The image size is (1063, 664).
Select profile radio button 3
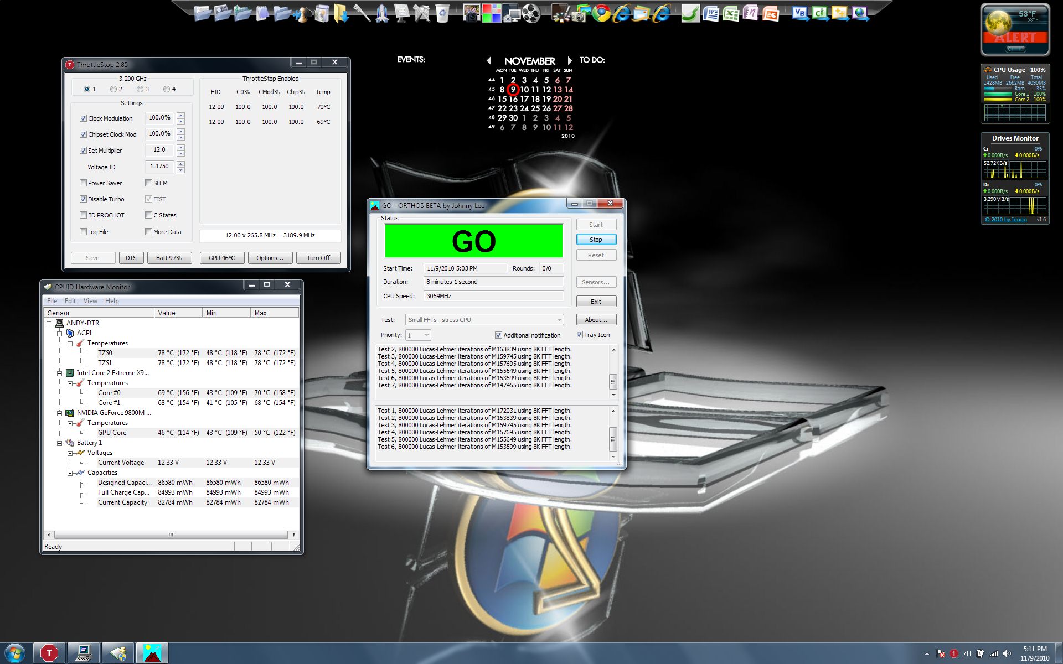pyautogui.click(x=140, y=89)
